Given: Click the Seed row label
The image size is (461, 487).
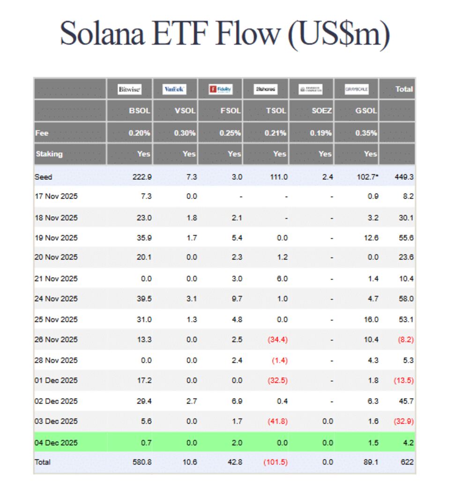Looking at the screenshot, I should click(x=43, y=177).
